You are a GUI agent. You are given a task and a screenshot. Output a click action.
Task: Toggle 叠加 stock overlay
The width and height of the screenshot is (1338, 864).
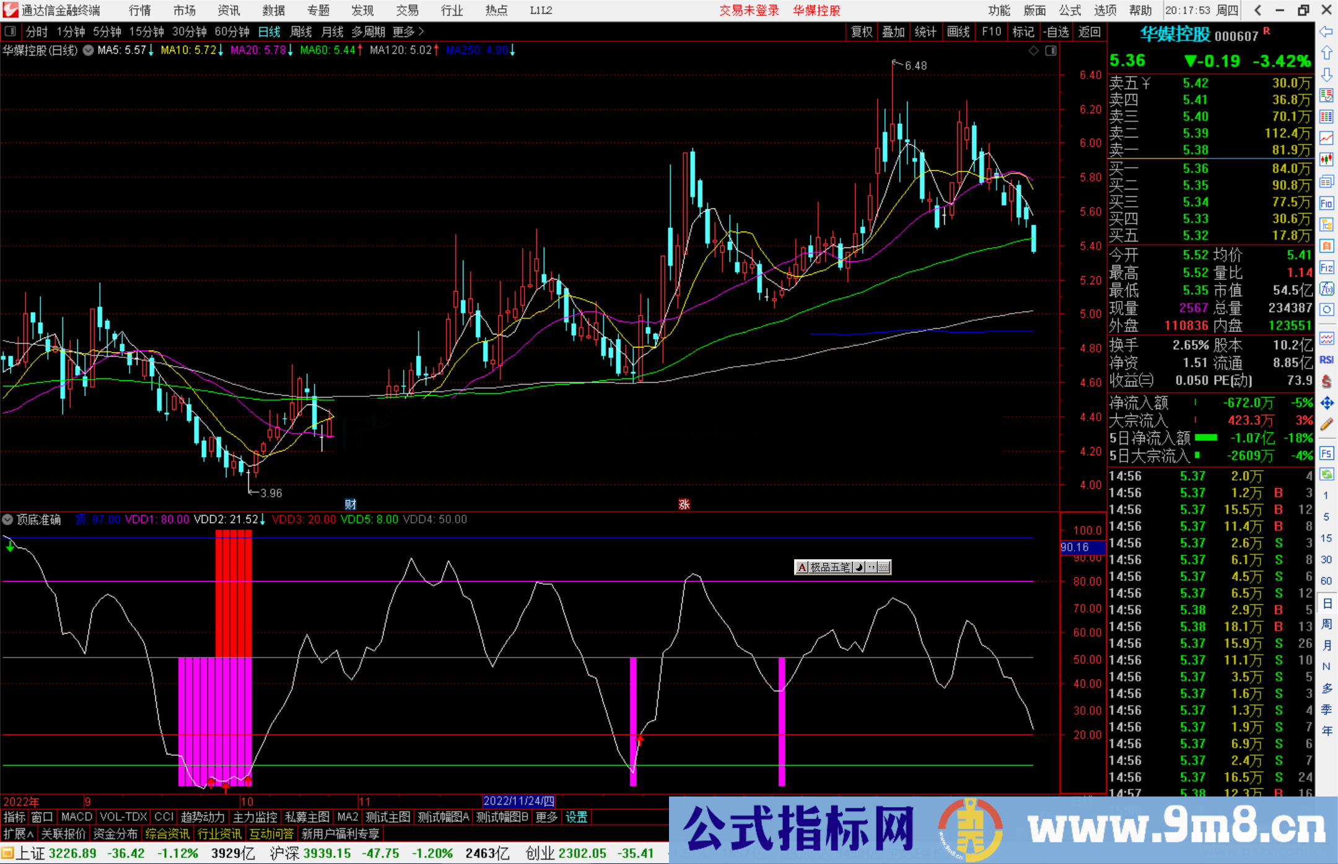[x=894, y=32]
